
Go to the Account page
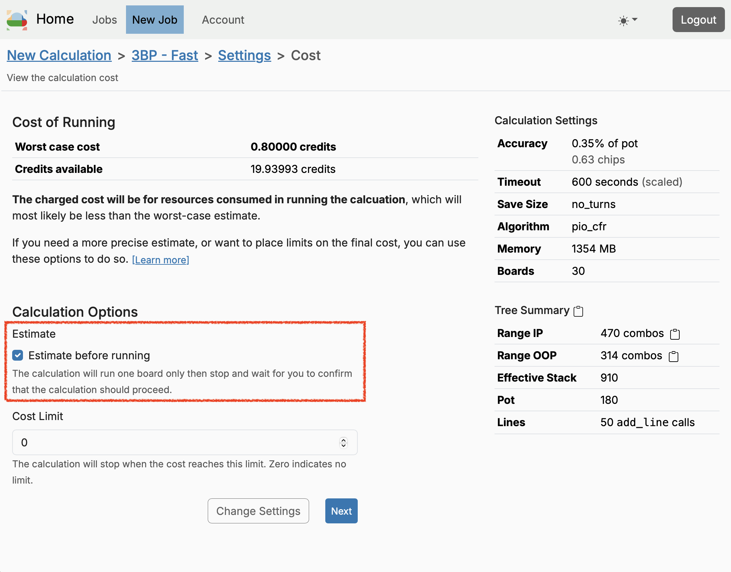[x=223, y=20]
